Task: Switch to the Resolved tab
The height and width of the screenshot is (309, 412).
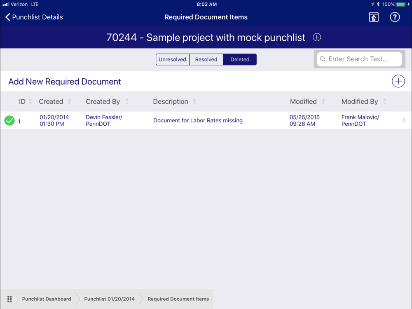Action: click(x=206, y=59)
